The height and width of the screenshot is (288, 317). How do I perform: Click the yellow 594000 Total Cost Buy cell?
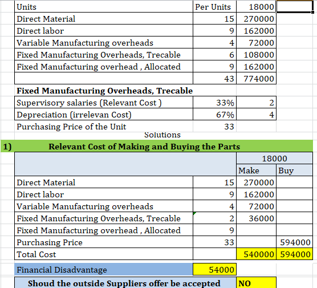[x=294, y=254]
